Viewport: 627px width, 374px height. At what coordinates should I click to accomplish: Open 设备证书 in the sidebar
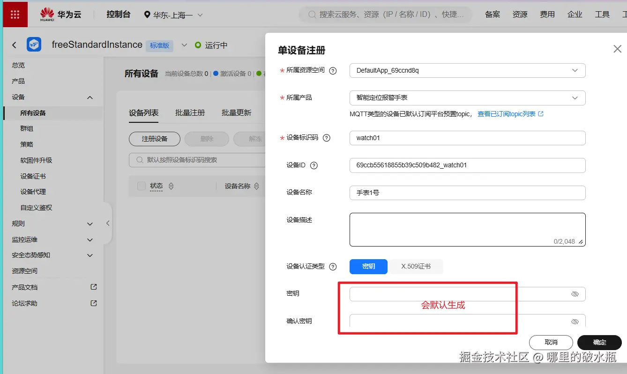pyautogui.click(x=33, y=176)
